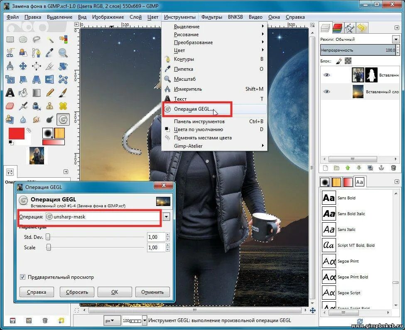Open the Слой menu
The height and width of the screenshot is (330, 405).
point(135,17)
